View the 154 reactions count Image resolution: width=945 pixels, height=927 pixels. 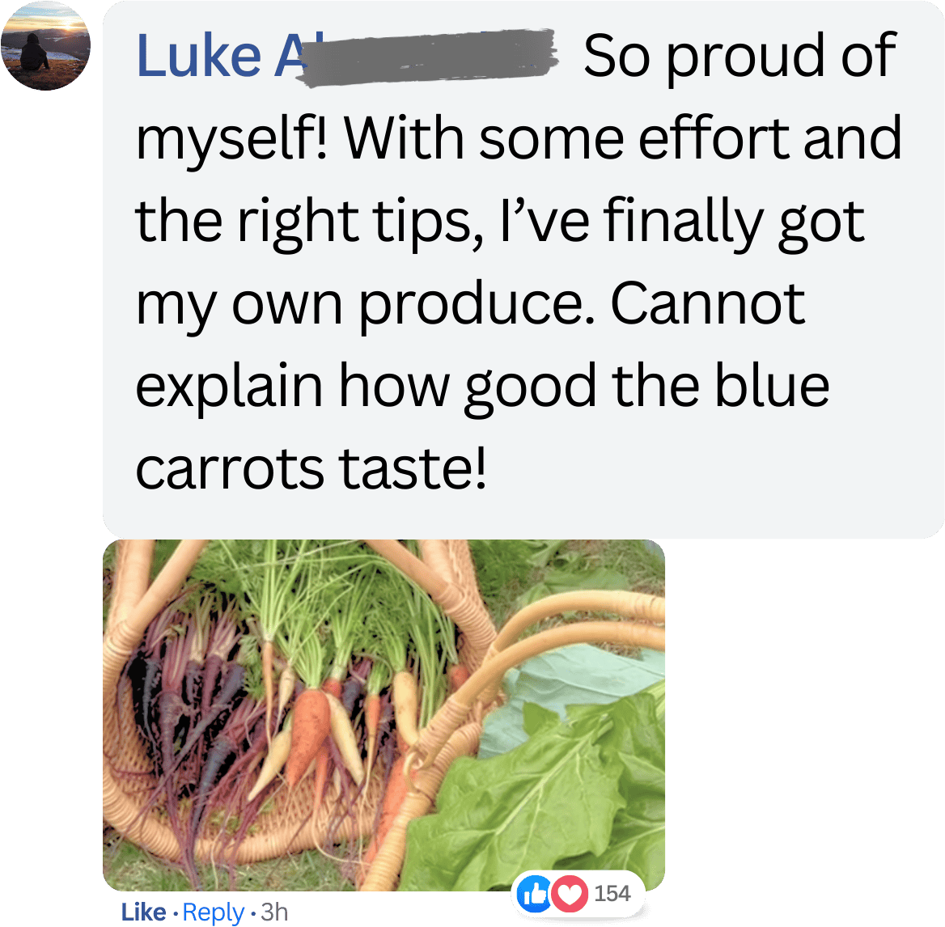tap(612, 893)
